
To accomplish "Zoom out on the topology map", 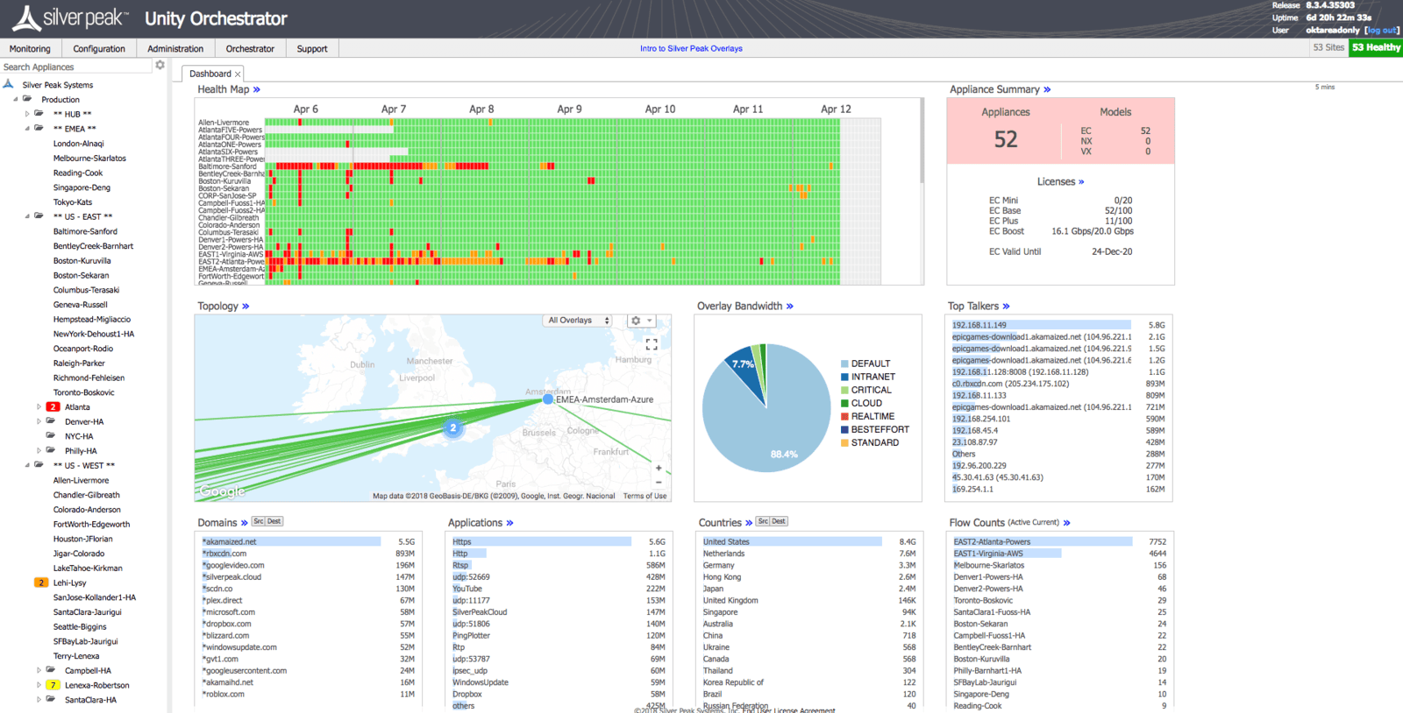I will pyautogui.click(x=659, y=483).
